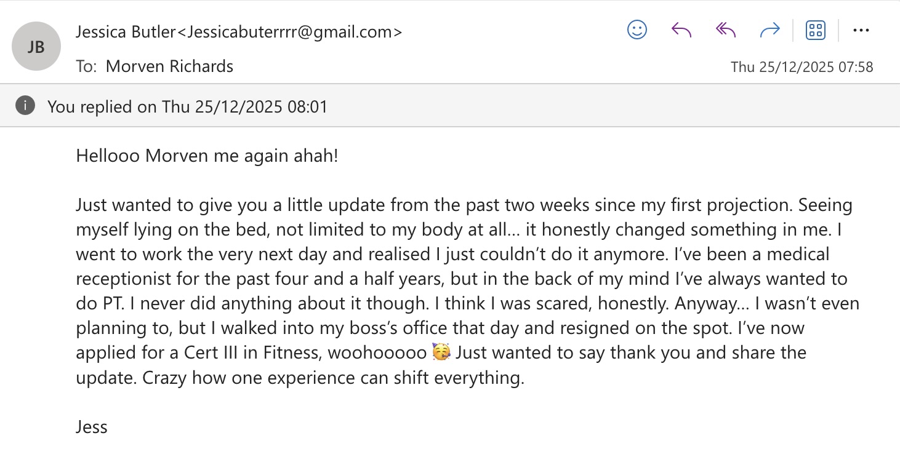The image size is (900, 465).
Task: Click the closing sentence "Crazy how one experience"
Action: (x=332, y=377)
